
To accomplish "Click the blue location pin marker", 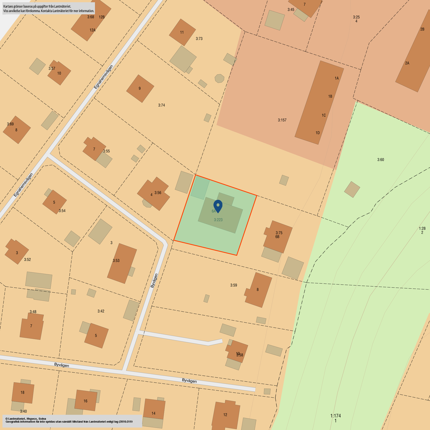I will [218, 205].
